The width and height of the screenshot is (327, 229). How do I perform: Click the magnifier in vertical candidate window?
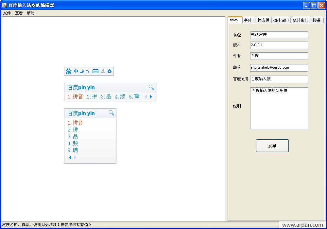tap(111, 113)
